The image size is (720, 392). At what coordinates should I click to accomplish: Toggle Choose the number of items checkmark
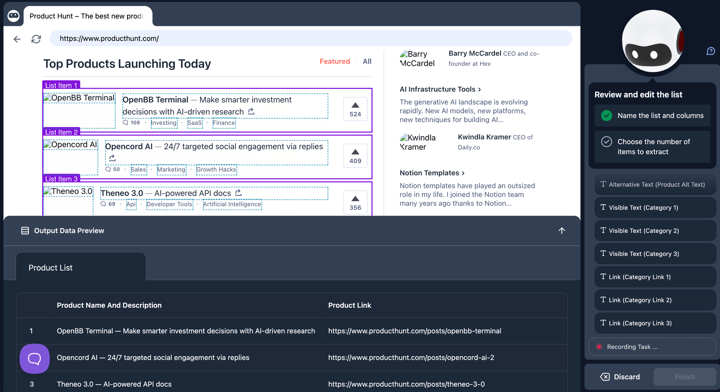click(x=607, y=142)
